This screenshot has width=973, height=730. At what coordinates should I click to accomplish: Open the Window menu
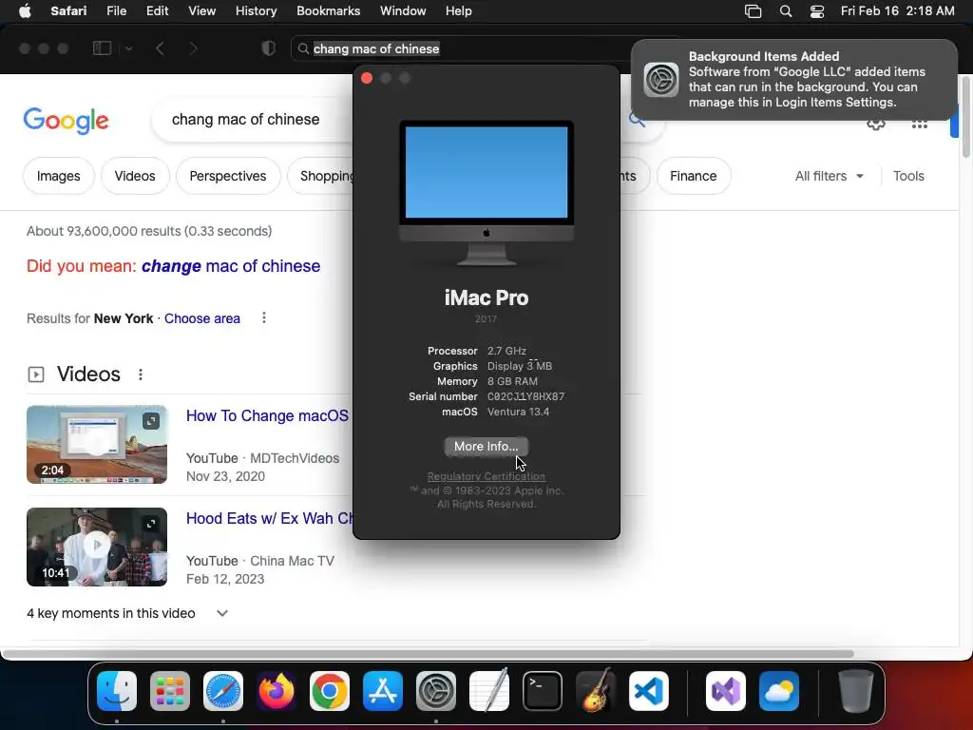[403, 11]
